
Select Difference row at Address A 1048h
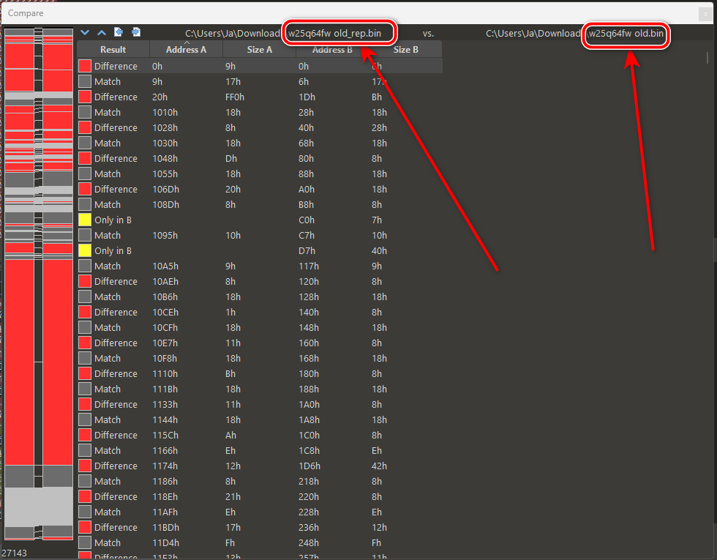click(x=260, y=158)
